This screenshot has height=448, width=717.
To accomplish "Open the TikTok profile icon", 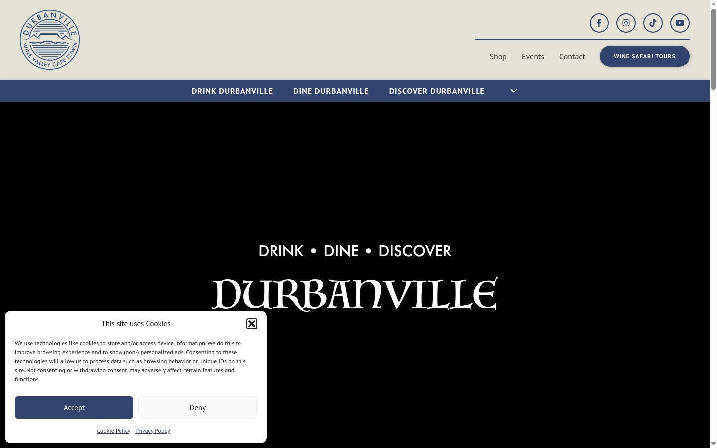I will tap(653, 23).
